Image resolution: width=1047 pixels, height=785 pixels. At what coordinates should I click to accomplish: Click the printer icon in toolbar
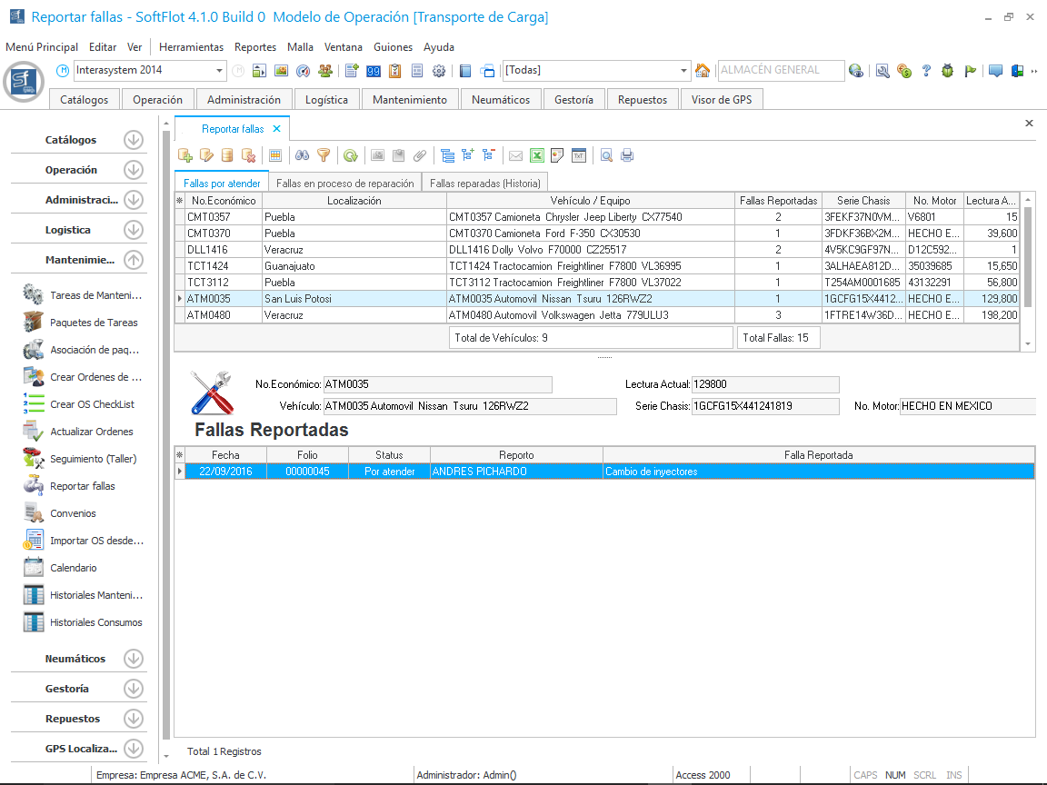(x=627, y=155)
